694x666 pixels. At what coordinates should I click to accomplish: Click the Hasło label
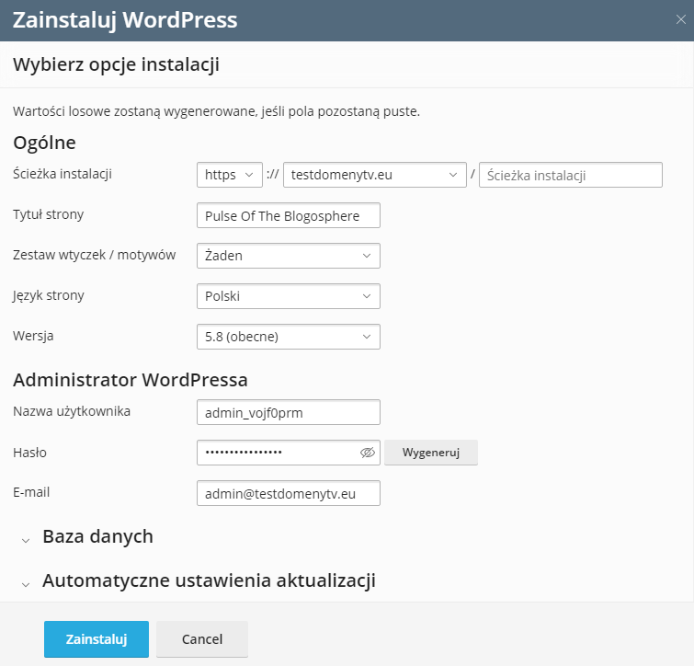(29, 452)
